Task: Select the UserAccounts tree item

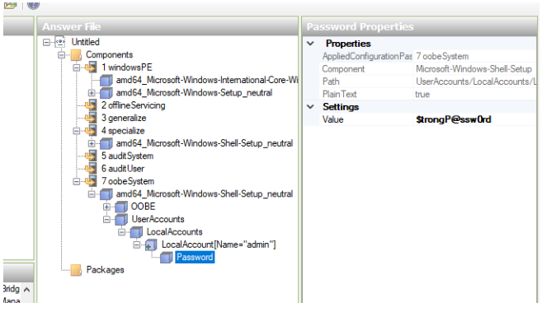Action: pos(158,219)
